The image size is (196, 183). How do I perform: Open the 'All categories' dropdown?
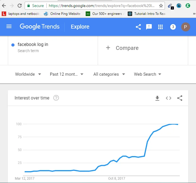click(109, 74)
